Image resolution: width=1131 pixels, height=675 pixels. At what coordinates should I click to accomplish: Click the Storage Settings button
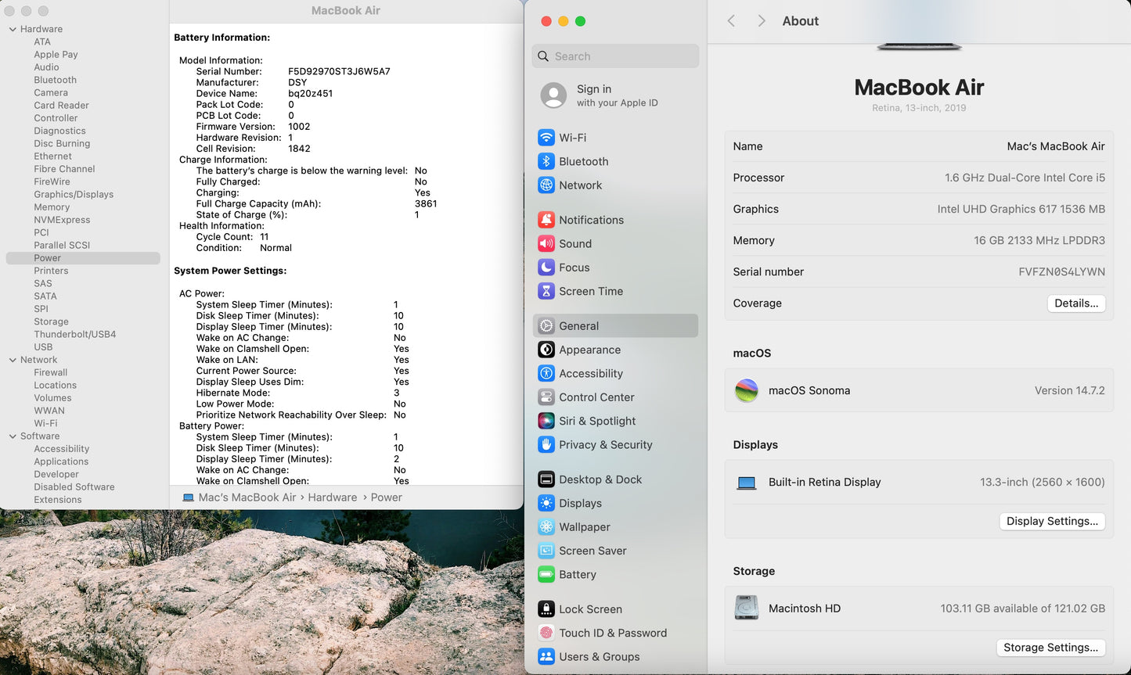pos(1051,647)
